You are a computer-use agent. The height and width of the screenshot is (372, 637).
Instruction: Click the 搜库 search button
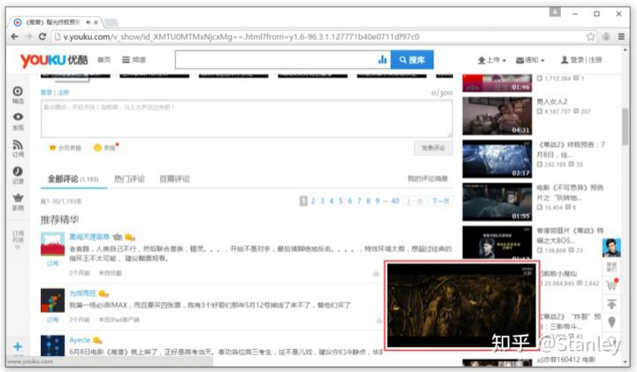tap(411, 59)
